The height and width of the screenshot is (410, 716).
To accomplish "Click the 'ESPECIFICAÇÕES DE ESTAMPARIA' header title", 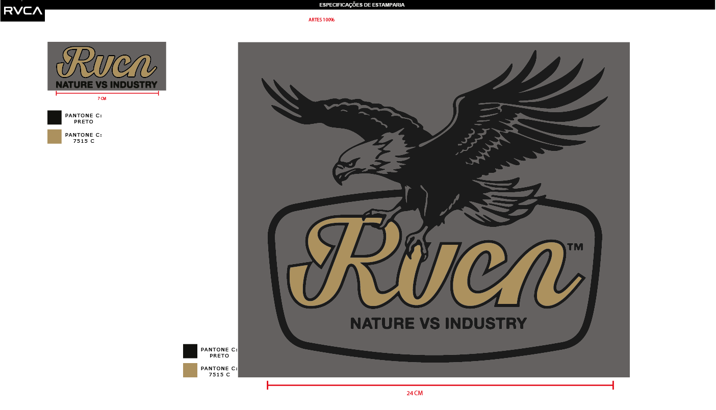I will [362, 5].
